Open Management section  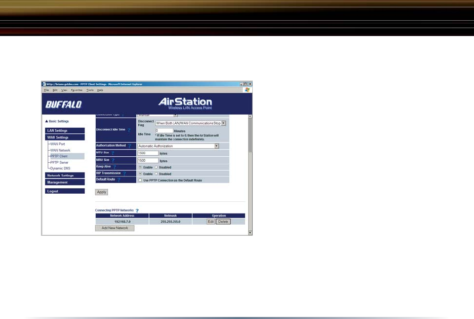point(65,182)
